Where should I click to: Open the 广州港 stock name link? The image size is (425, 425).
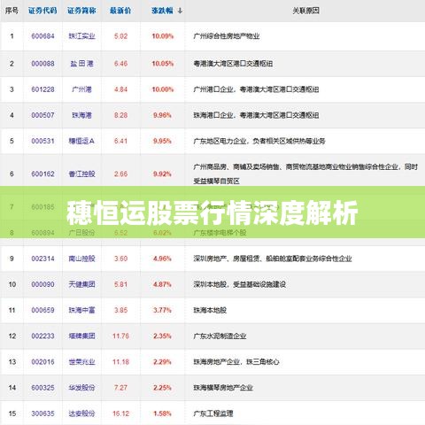pyautogui.click(x=81, y=89)
